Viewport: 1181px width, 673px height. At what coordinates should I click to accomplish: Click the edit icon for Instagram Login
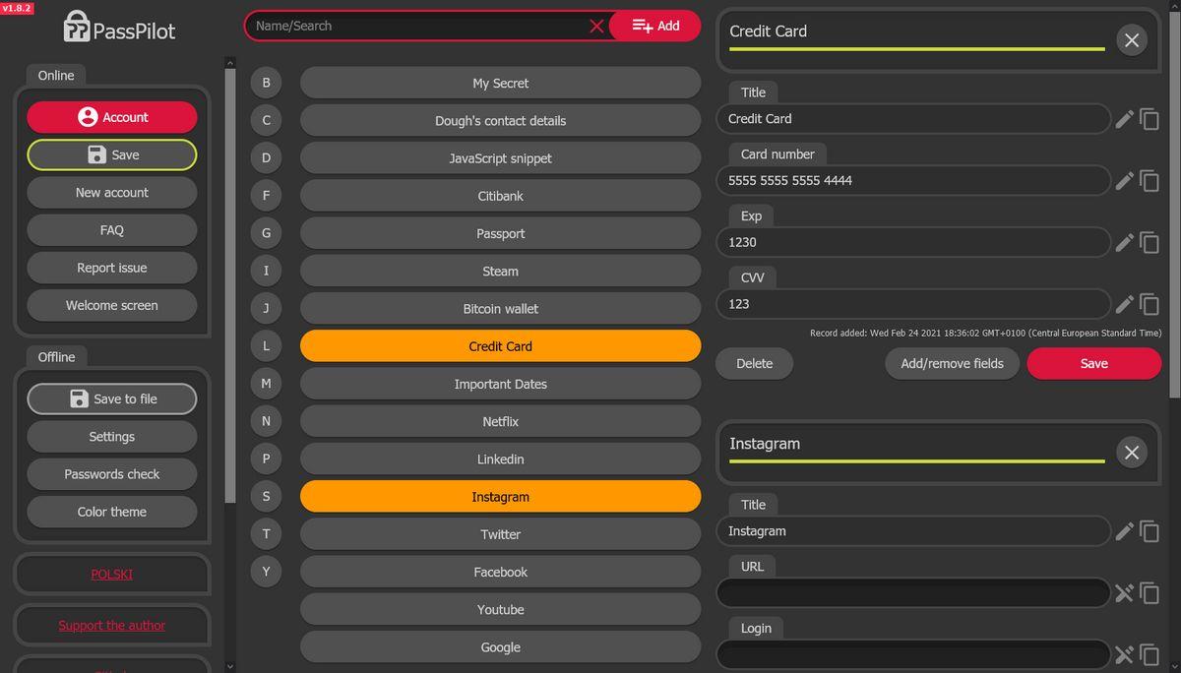tap(1124, 654)
